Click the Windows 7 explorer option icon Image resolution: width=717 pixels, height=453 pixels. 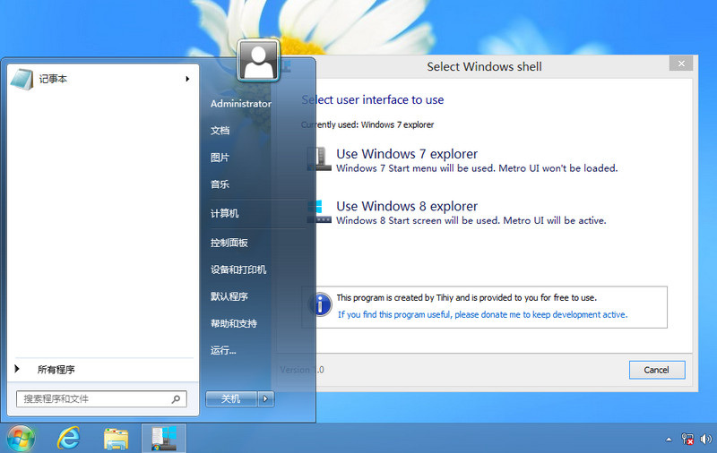319,159
